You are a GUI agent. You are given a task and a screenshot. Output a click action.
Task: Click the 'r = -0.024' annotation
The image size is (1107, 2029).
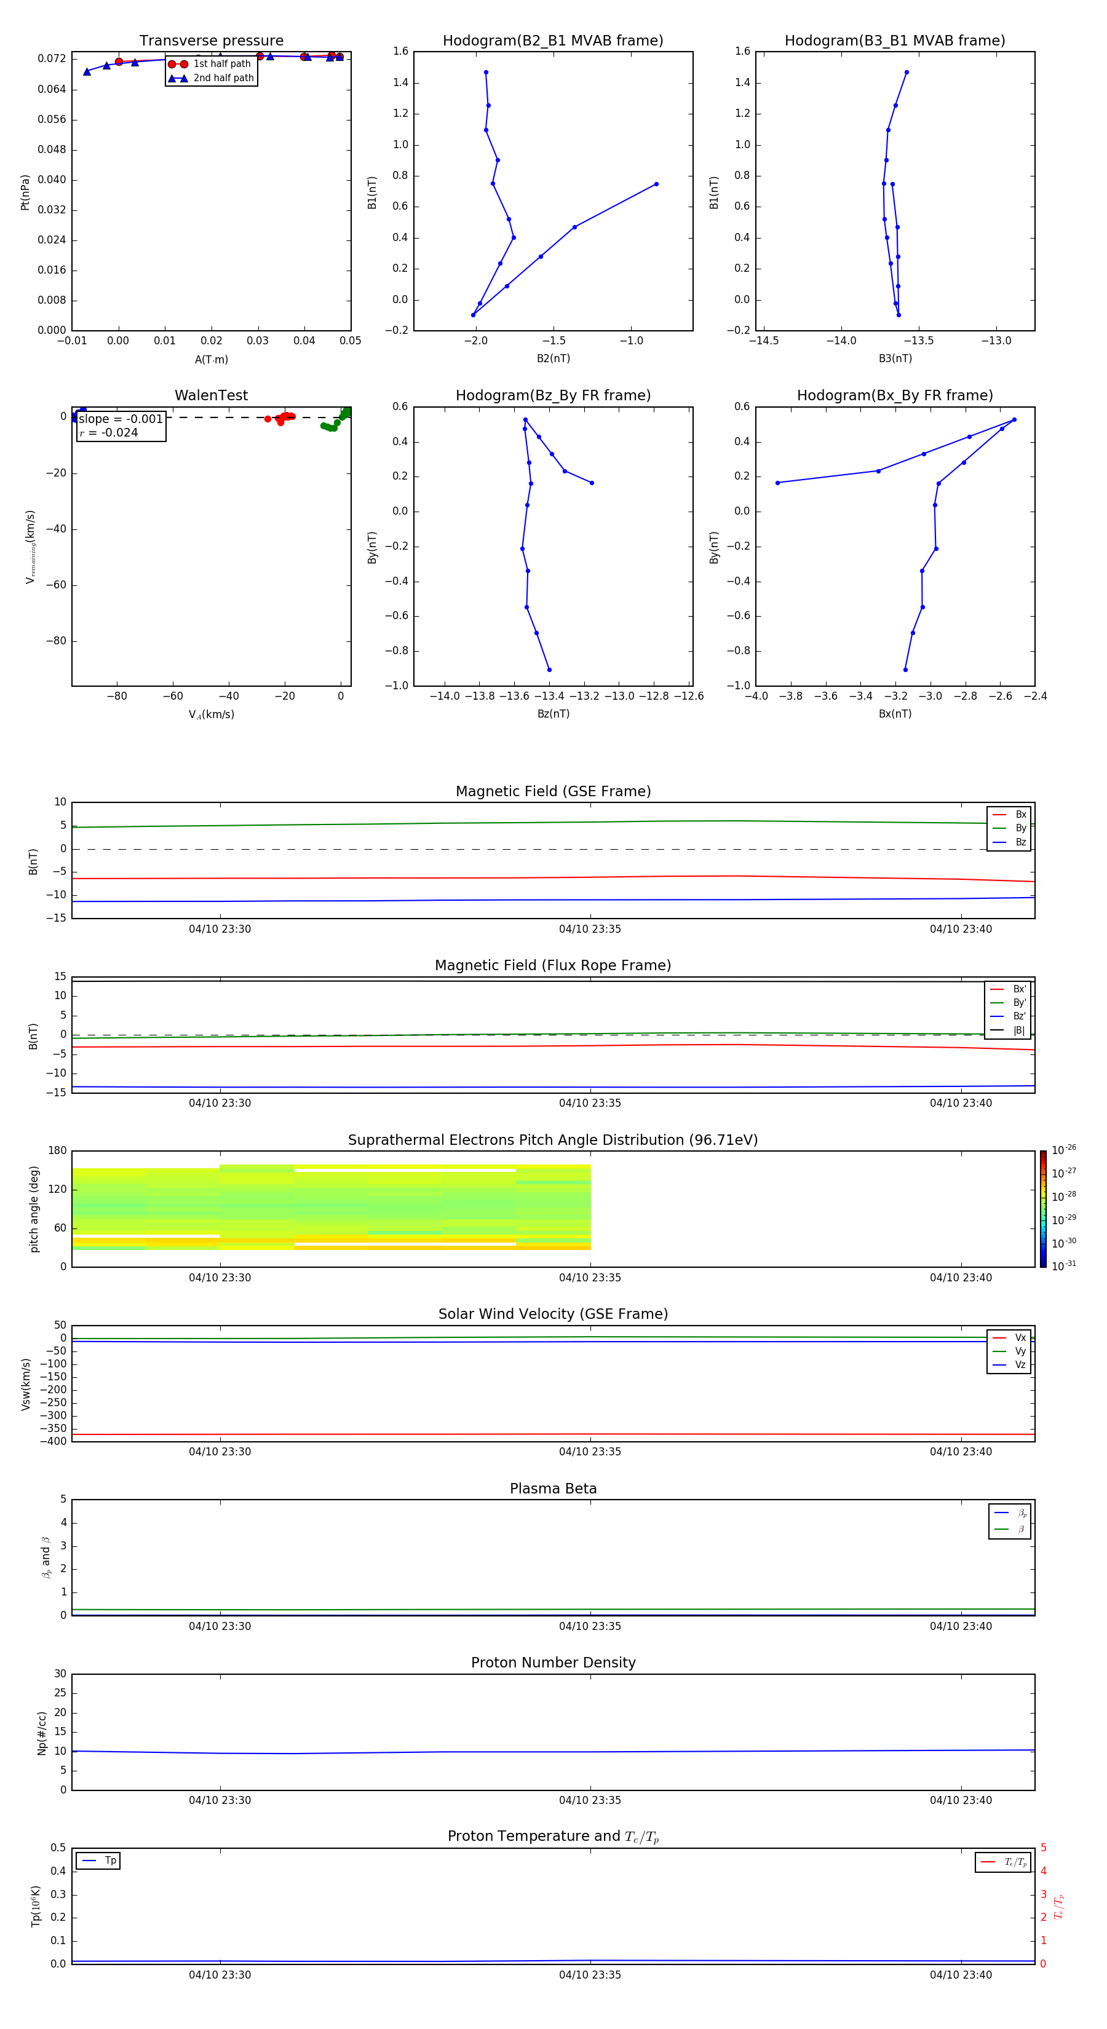(109, 432)
